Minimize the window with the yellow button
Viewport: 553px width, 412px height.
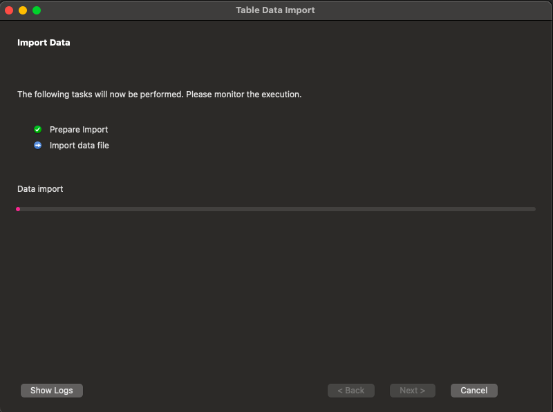point(23,10)
